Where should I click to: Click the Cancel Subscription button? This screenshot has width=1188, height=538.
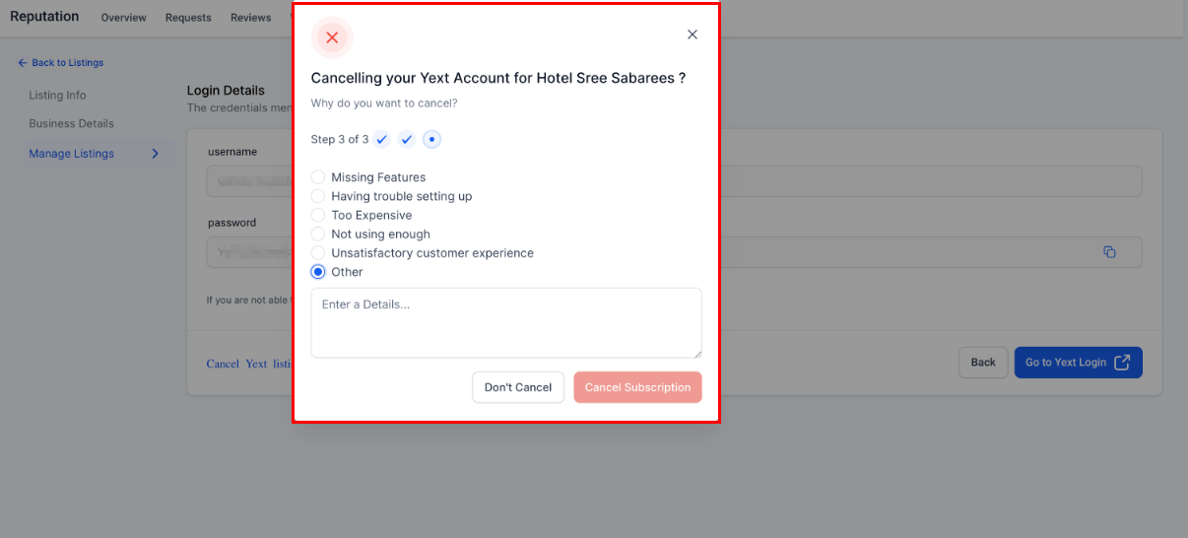click(x=637, y=387)
